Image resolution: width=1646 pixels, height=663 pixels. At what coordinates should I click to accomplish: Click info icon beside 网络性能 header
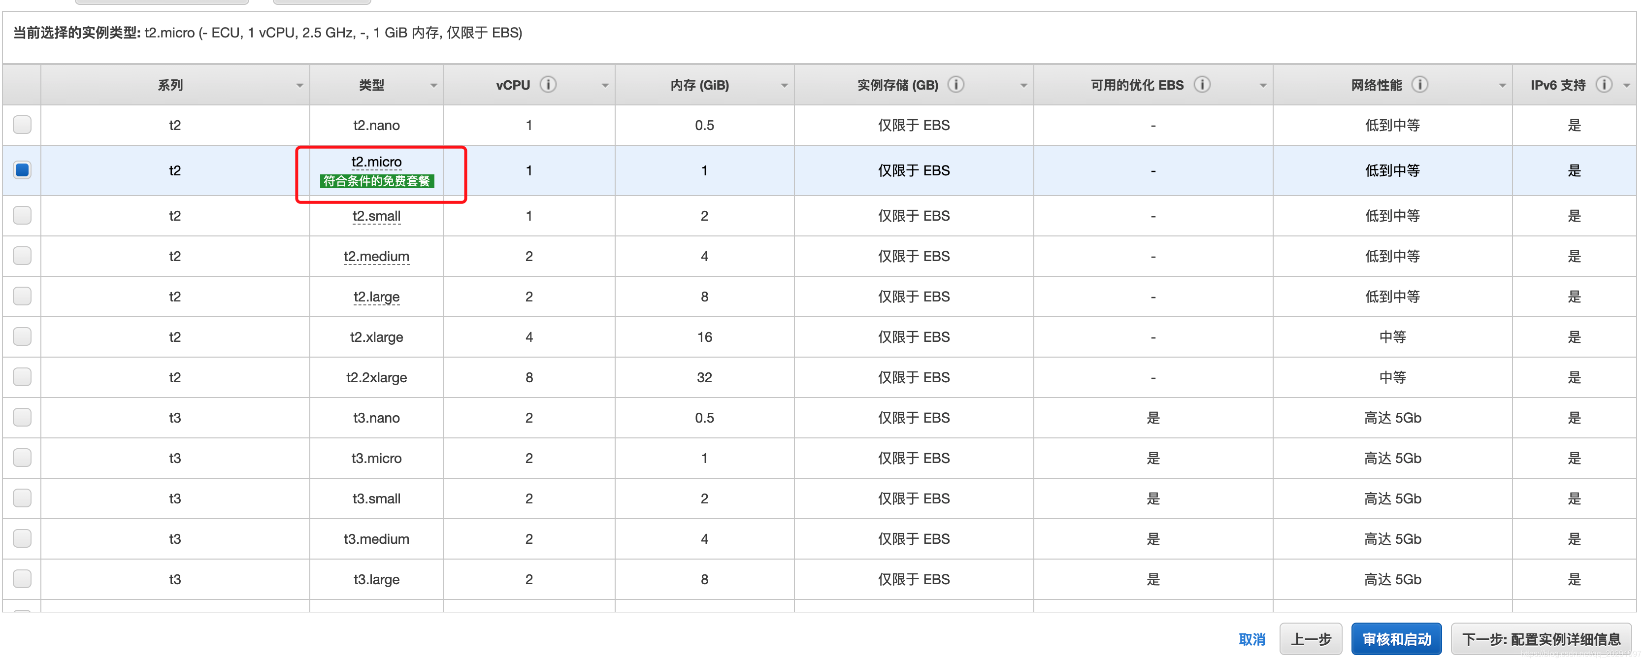[1419, 84]
